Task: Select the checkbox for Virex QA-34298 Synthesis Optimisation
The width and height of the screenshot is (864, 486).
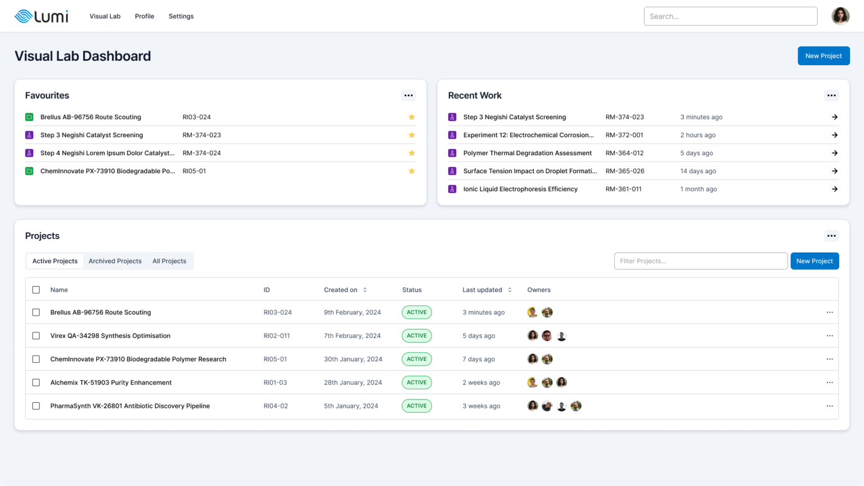Action: 36,335
